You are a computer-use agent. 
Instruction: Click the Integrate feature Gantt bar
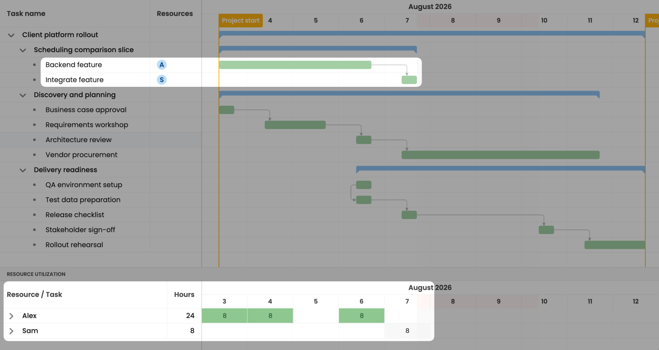[x=409, y=80]
